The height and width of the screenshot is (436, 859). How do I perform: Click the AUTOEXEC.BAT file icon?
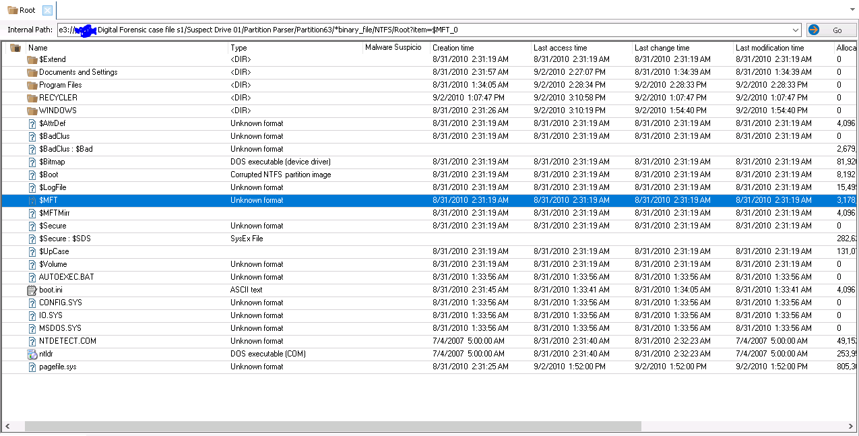pyautogui.click(x=32, y=277)
